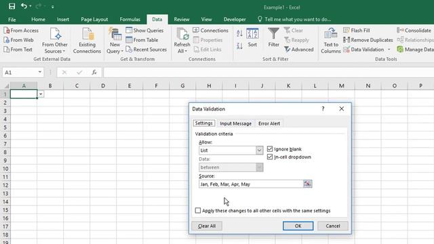Image resolution: width=434 pixels, height=244 pixels.
Task: Open the Developer ribbon tab
Action: point(235,20)
